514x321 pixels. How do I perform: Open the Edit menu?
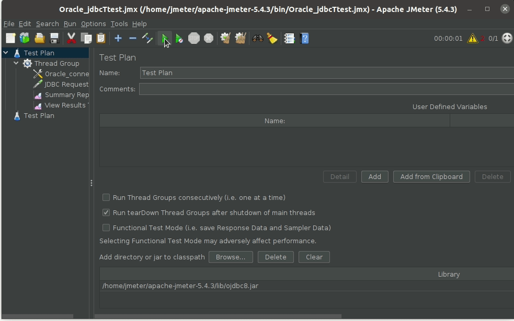coord(25,24)
